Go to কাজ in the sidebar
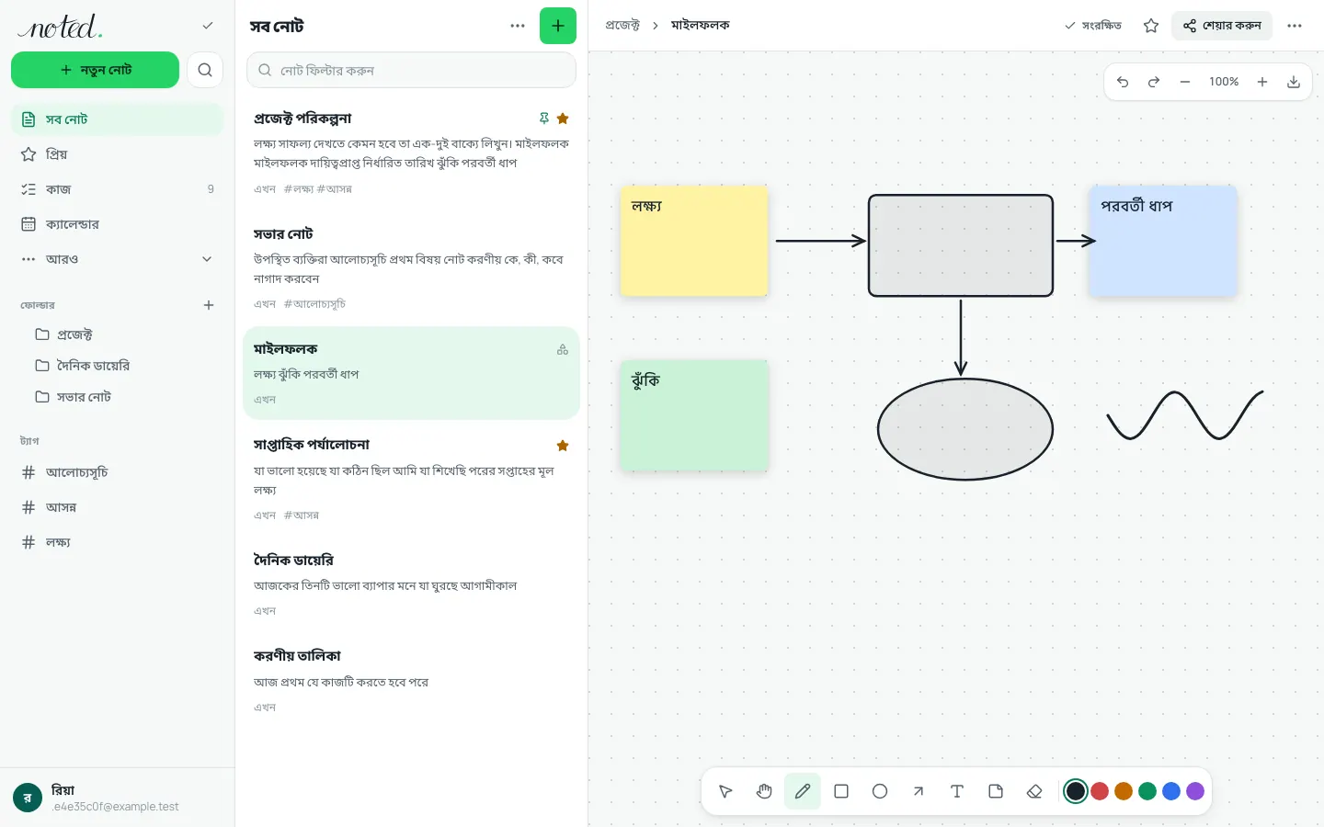The width and height of the screenshot is (1324, 827). [117, 189]
